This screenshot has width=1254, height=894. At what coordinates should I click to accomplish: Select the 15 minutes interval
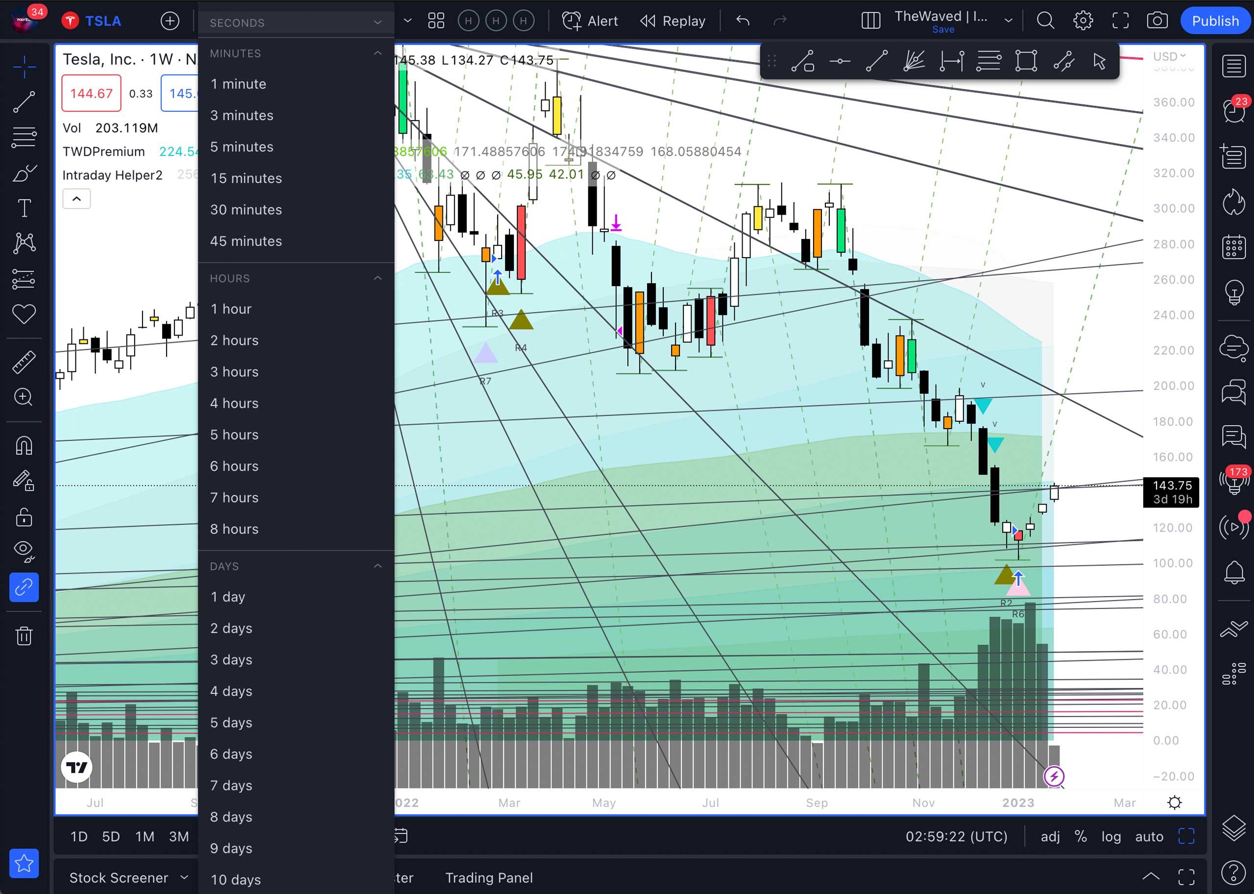(295, 178)
